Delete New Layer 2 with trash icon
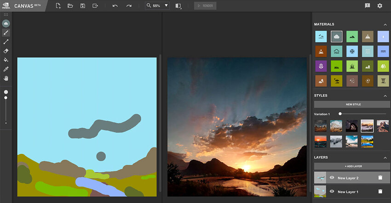The width and height of the screenshot is (391, 203). click(380, 178)
